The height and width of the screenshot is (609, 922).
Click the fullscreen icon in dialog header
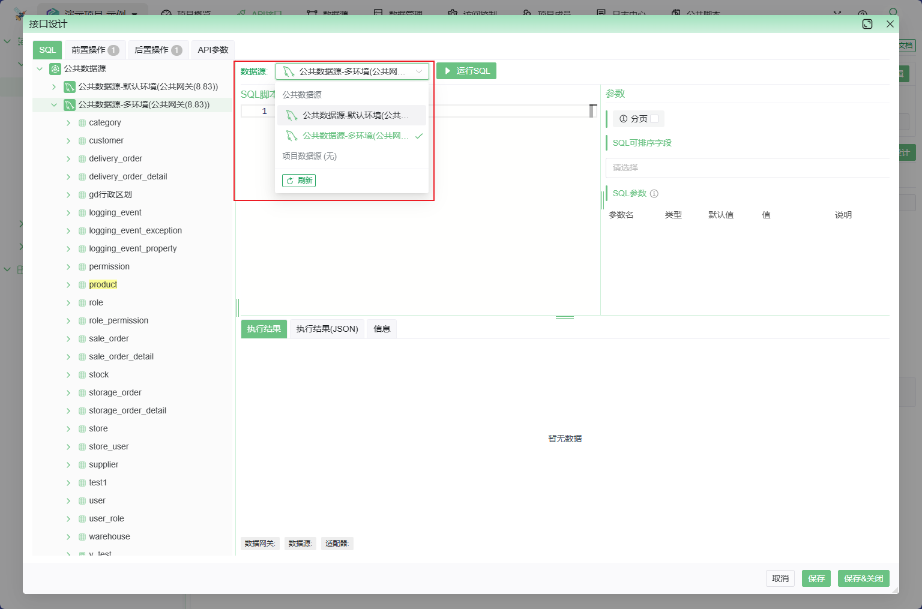pos(867,24)
